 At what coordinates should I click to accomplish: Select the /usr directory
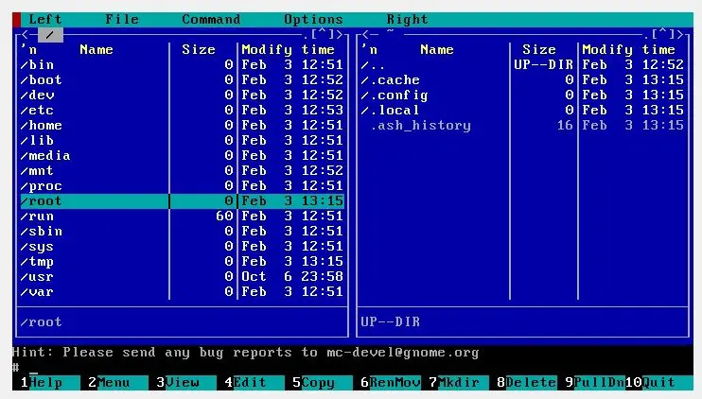pos(182,277)
